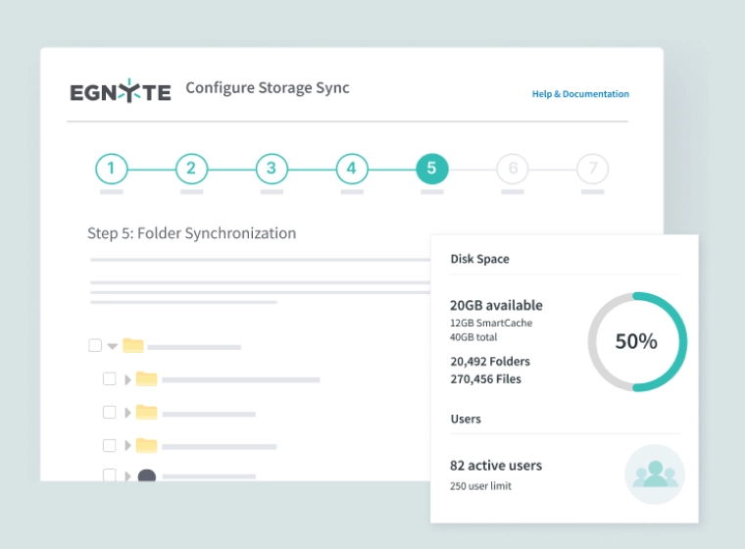This screenshot has width=745, height=549.
Task: Enable the second subfolder checkbox
Action: 110,412
